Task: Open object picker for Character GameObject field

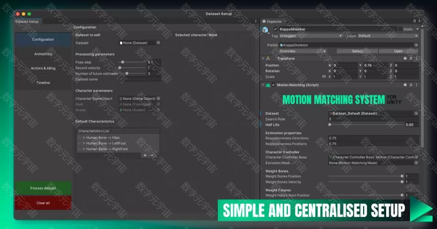Action: pyautogui.click(x=159, y=98)
